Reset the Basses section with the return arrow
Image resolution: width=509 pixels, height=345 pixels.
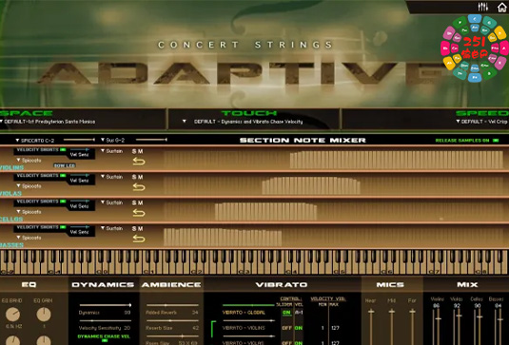[139, 239]
